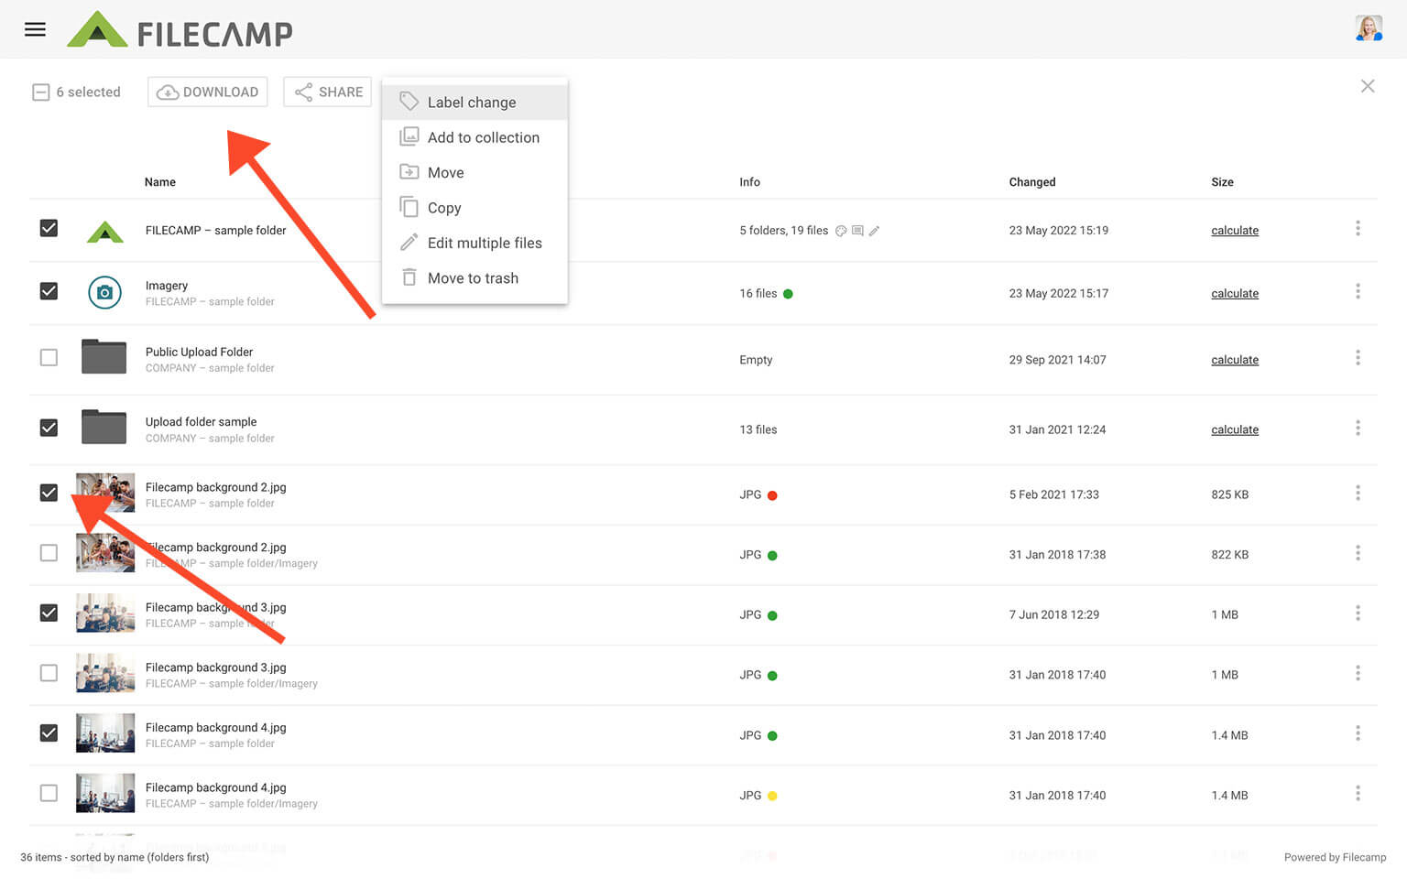
Task: Click the pencil edit icon in FILECAMP row
Action: point(874,231)
